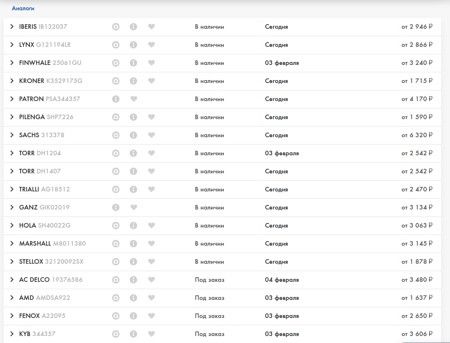
Task: Click 04 февраля delivery date
Action: click(282, 280)
